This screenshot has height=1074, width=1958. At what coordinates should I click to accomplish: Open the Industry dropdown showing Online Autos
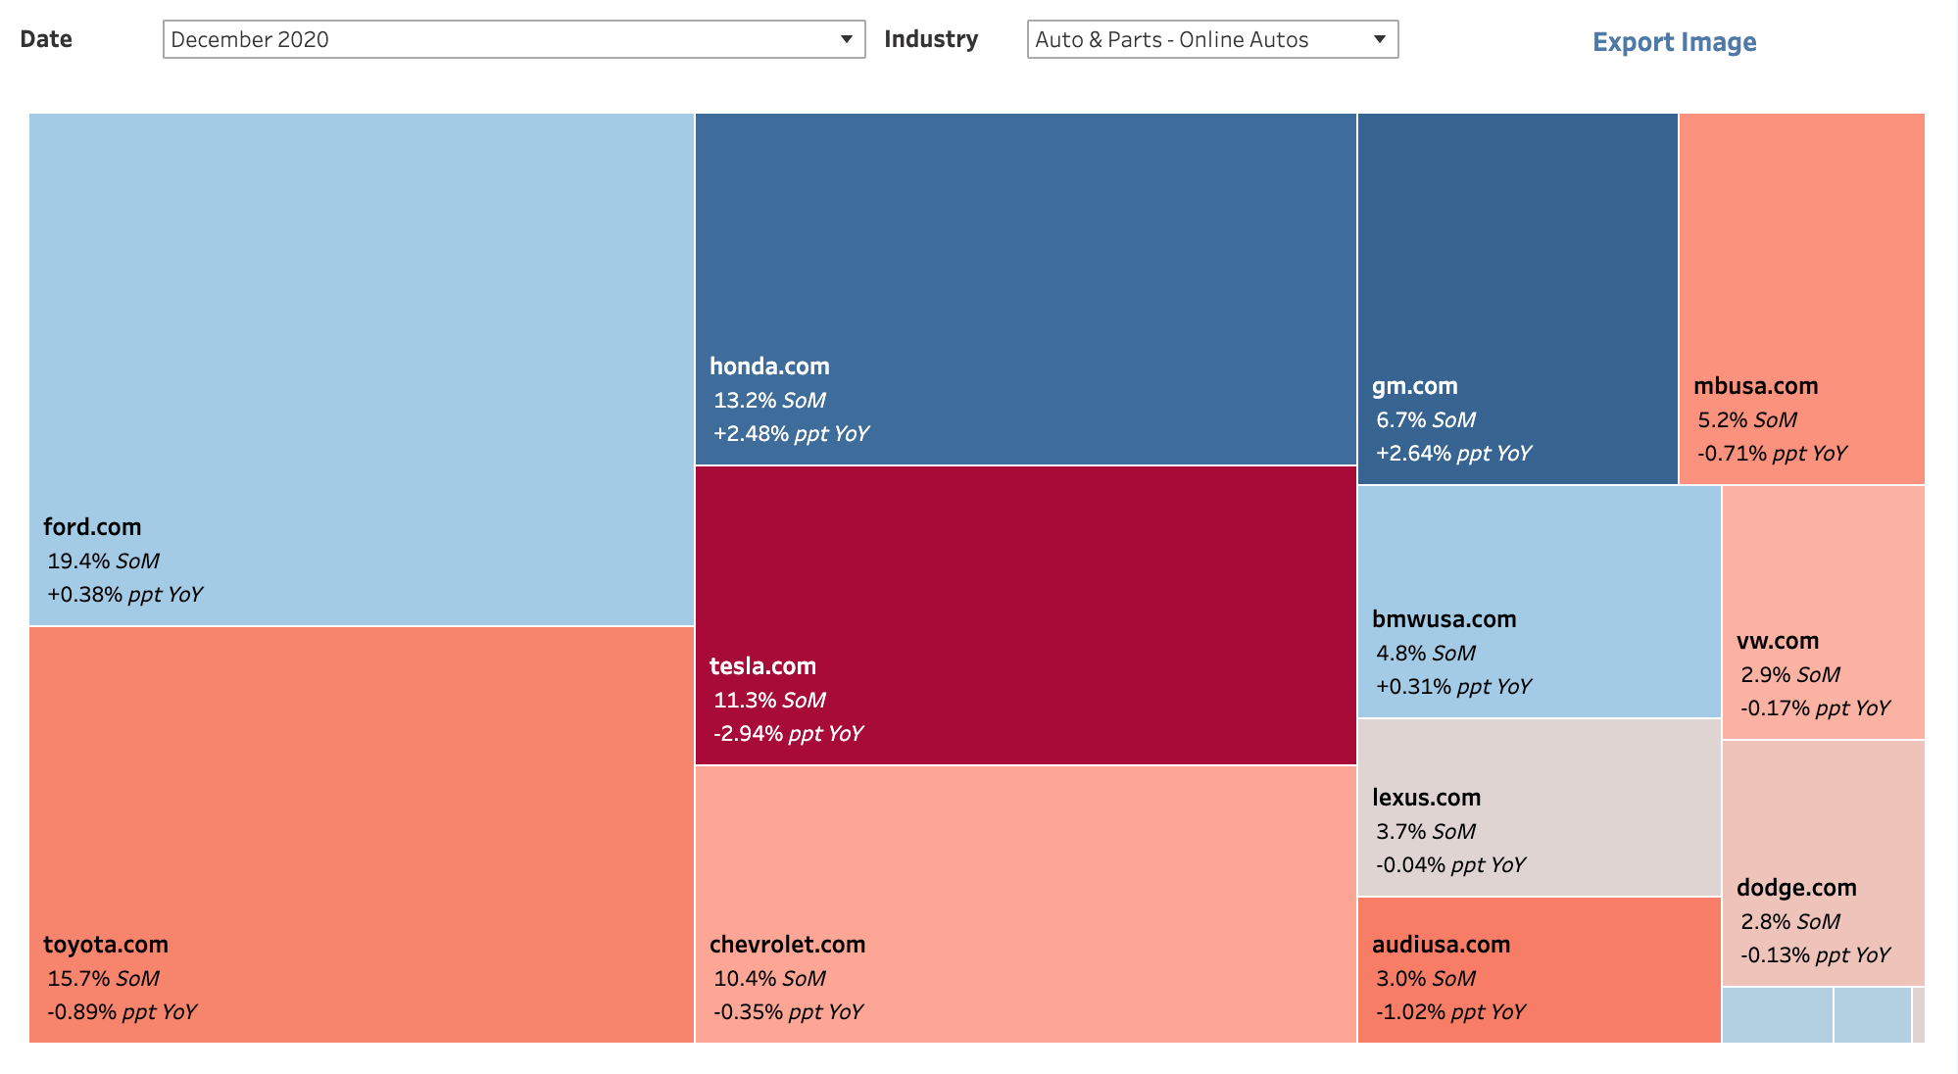(x=1212, y=39)
